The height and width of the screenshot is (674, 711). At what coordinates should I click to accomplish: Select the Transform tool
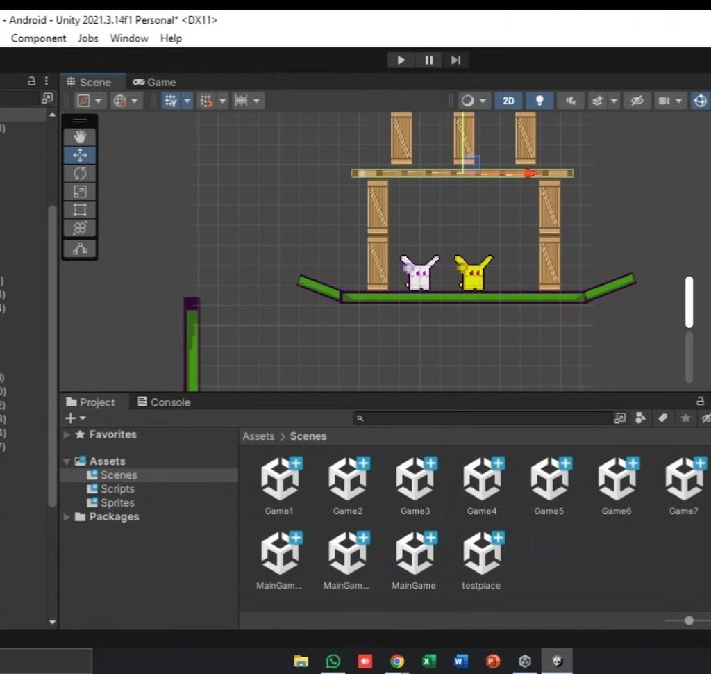[x=80, y=228]
